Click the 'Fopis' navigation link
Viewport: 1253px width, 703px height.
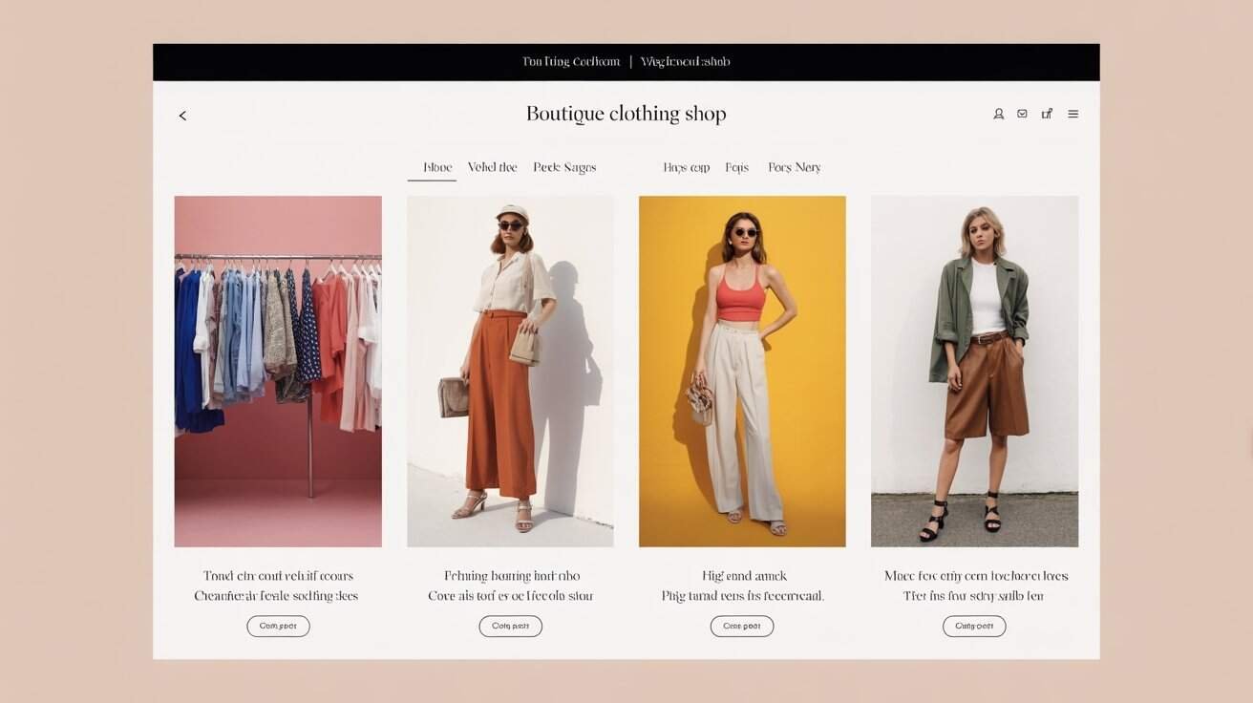click(x=736, y=166)
